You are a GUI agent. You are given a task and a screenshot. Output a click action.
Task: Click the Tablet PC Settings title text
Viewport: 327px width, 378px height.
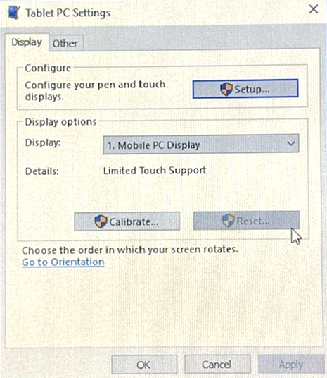[x=68, y=13]
